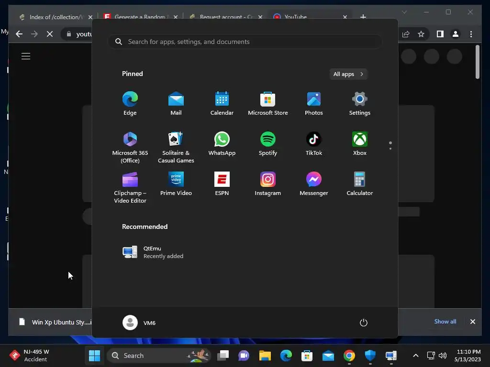
Task: Open Microsoft Store pinned app
Action: click(268, 103)
